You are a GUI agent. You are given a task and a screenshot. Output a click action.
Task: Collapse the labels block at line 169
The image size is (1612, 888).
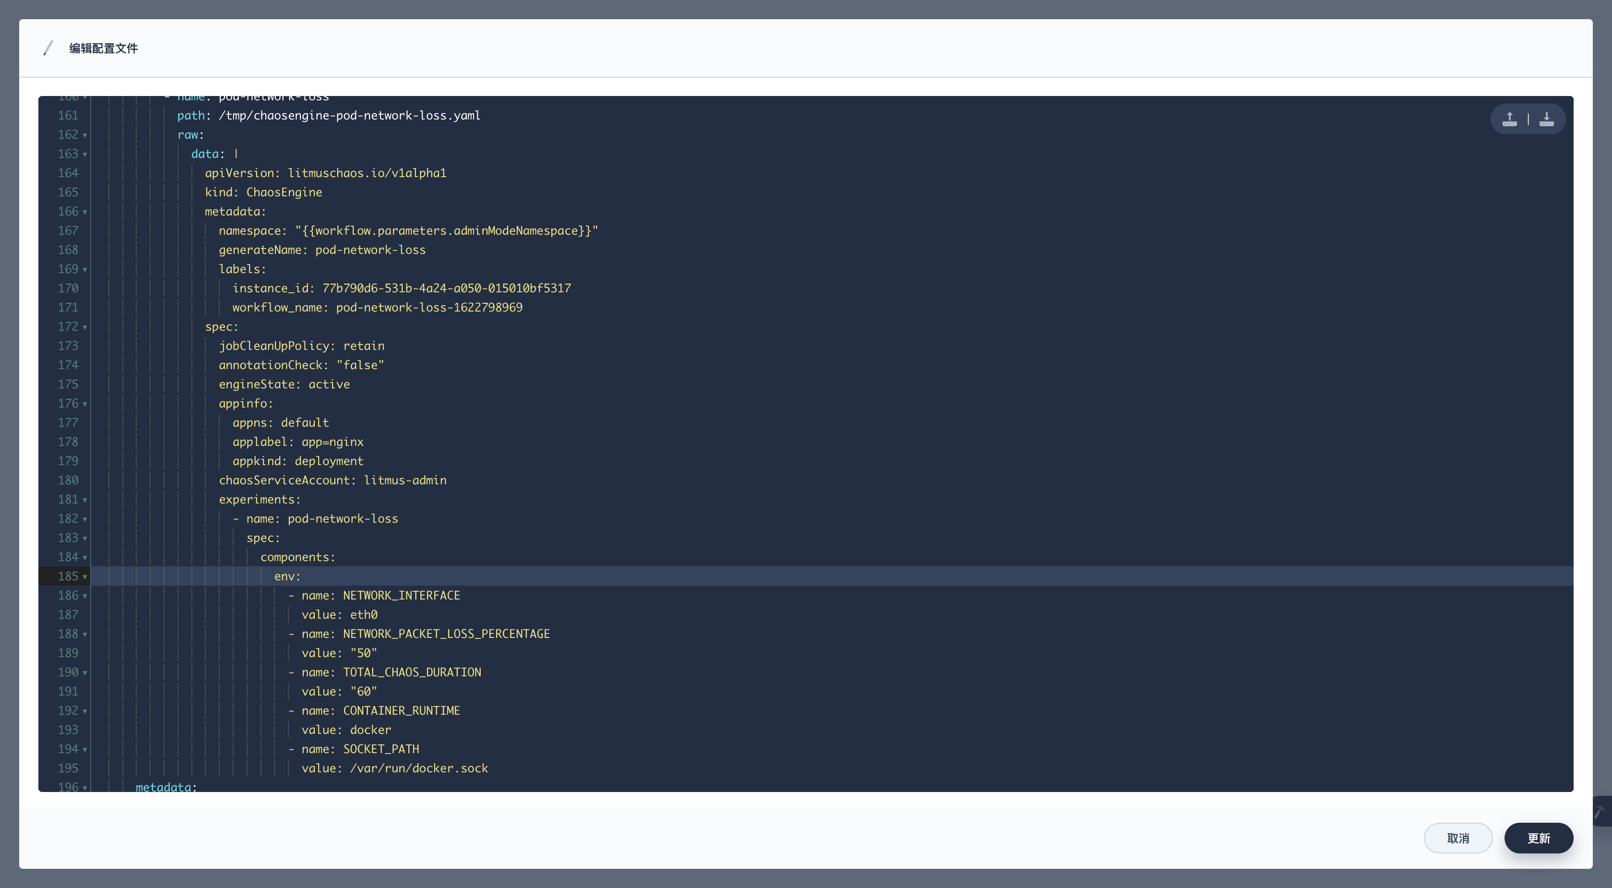(84, 270)
